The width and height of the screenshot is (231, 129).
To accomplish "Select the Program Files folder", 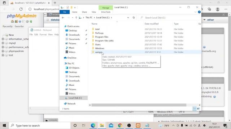I will coord(102,37).
